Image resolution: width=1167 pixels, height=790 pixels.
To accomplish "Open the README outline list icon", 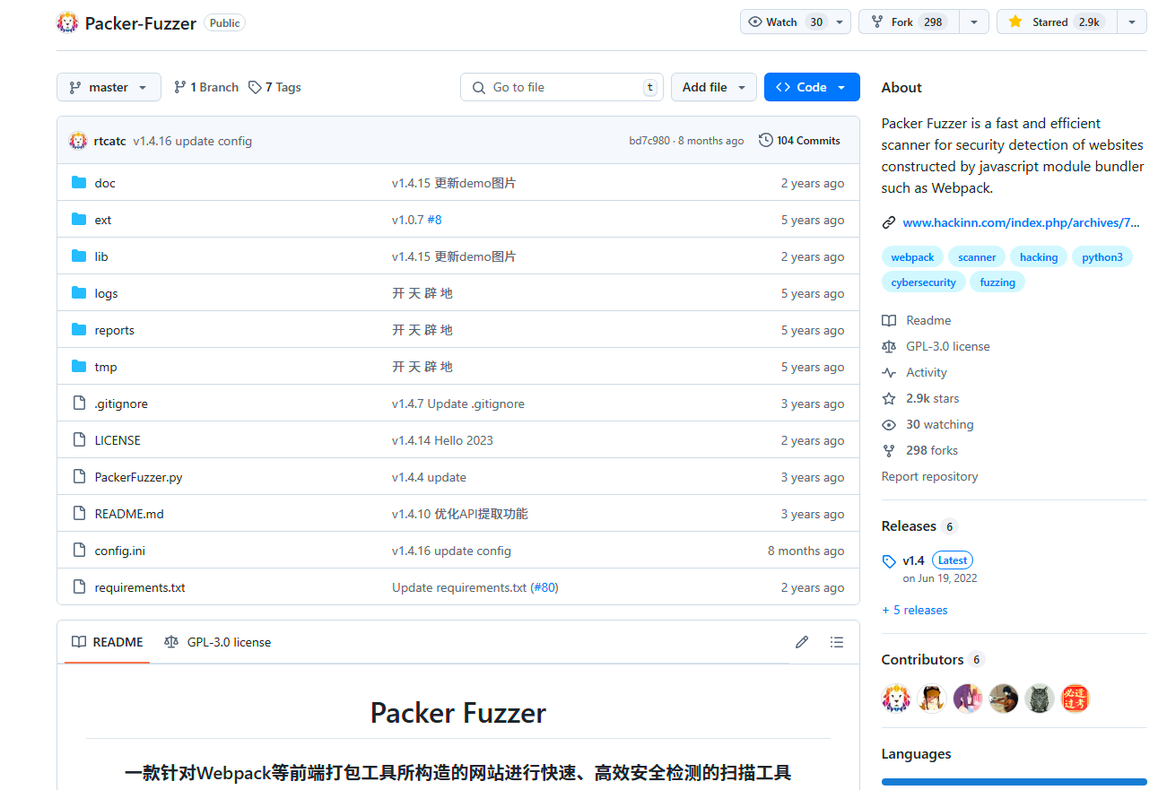I will 837,642.
